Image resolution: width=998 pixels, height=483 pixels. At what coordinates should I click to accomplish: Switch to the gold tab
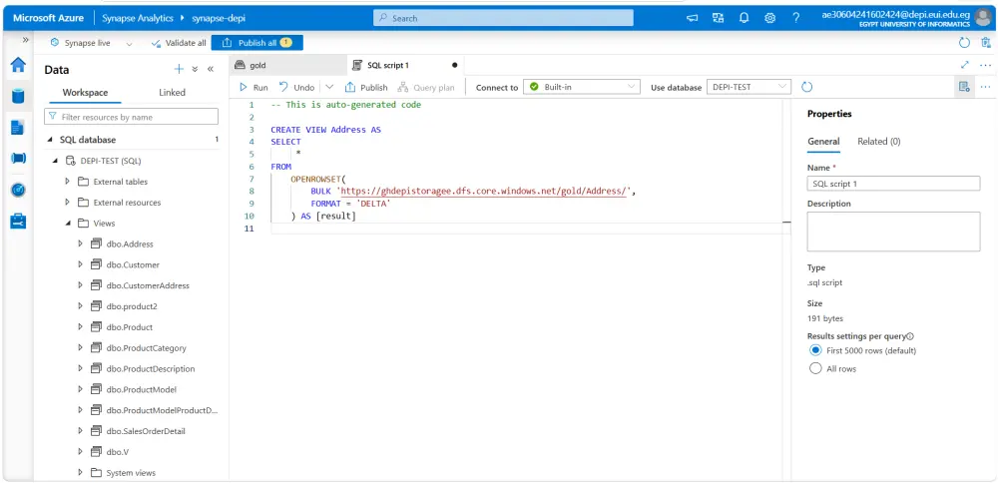click(287, 65)
